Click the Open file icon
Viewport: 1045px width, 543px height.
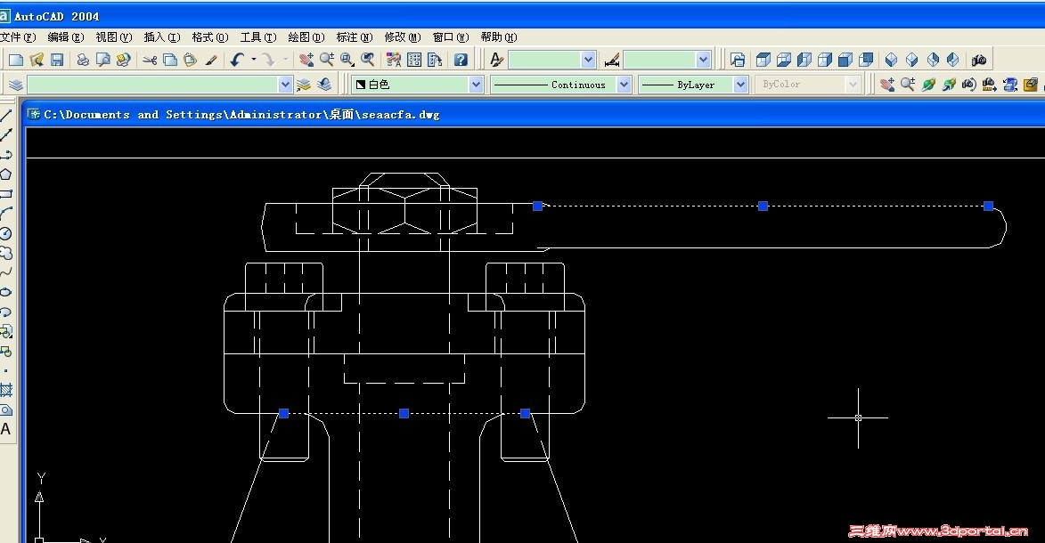pos(37,60)
